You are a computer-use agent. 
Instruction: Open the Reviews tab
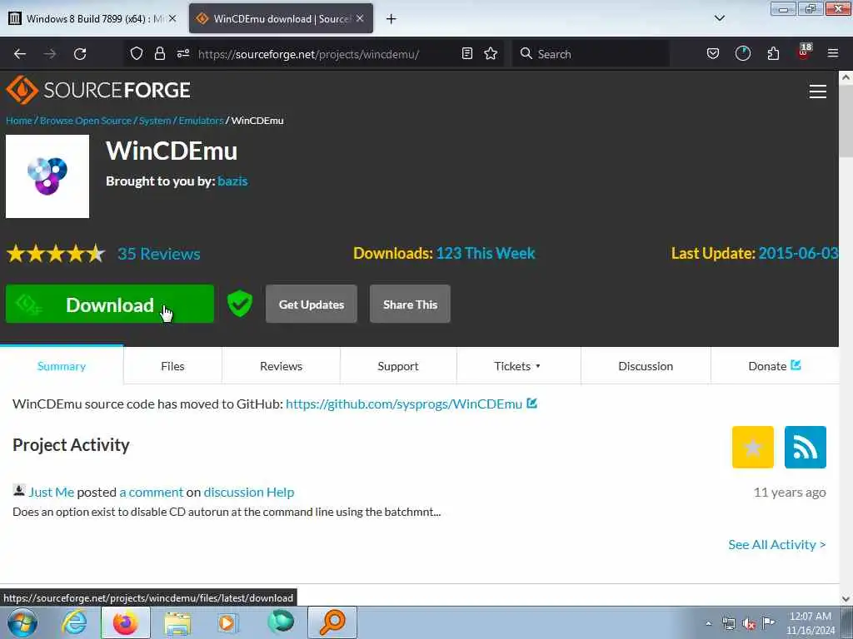[x=281, y=366]
